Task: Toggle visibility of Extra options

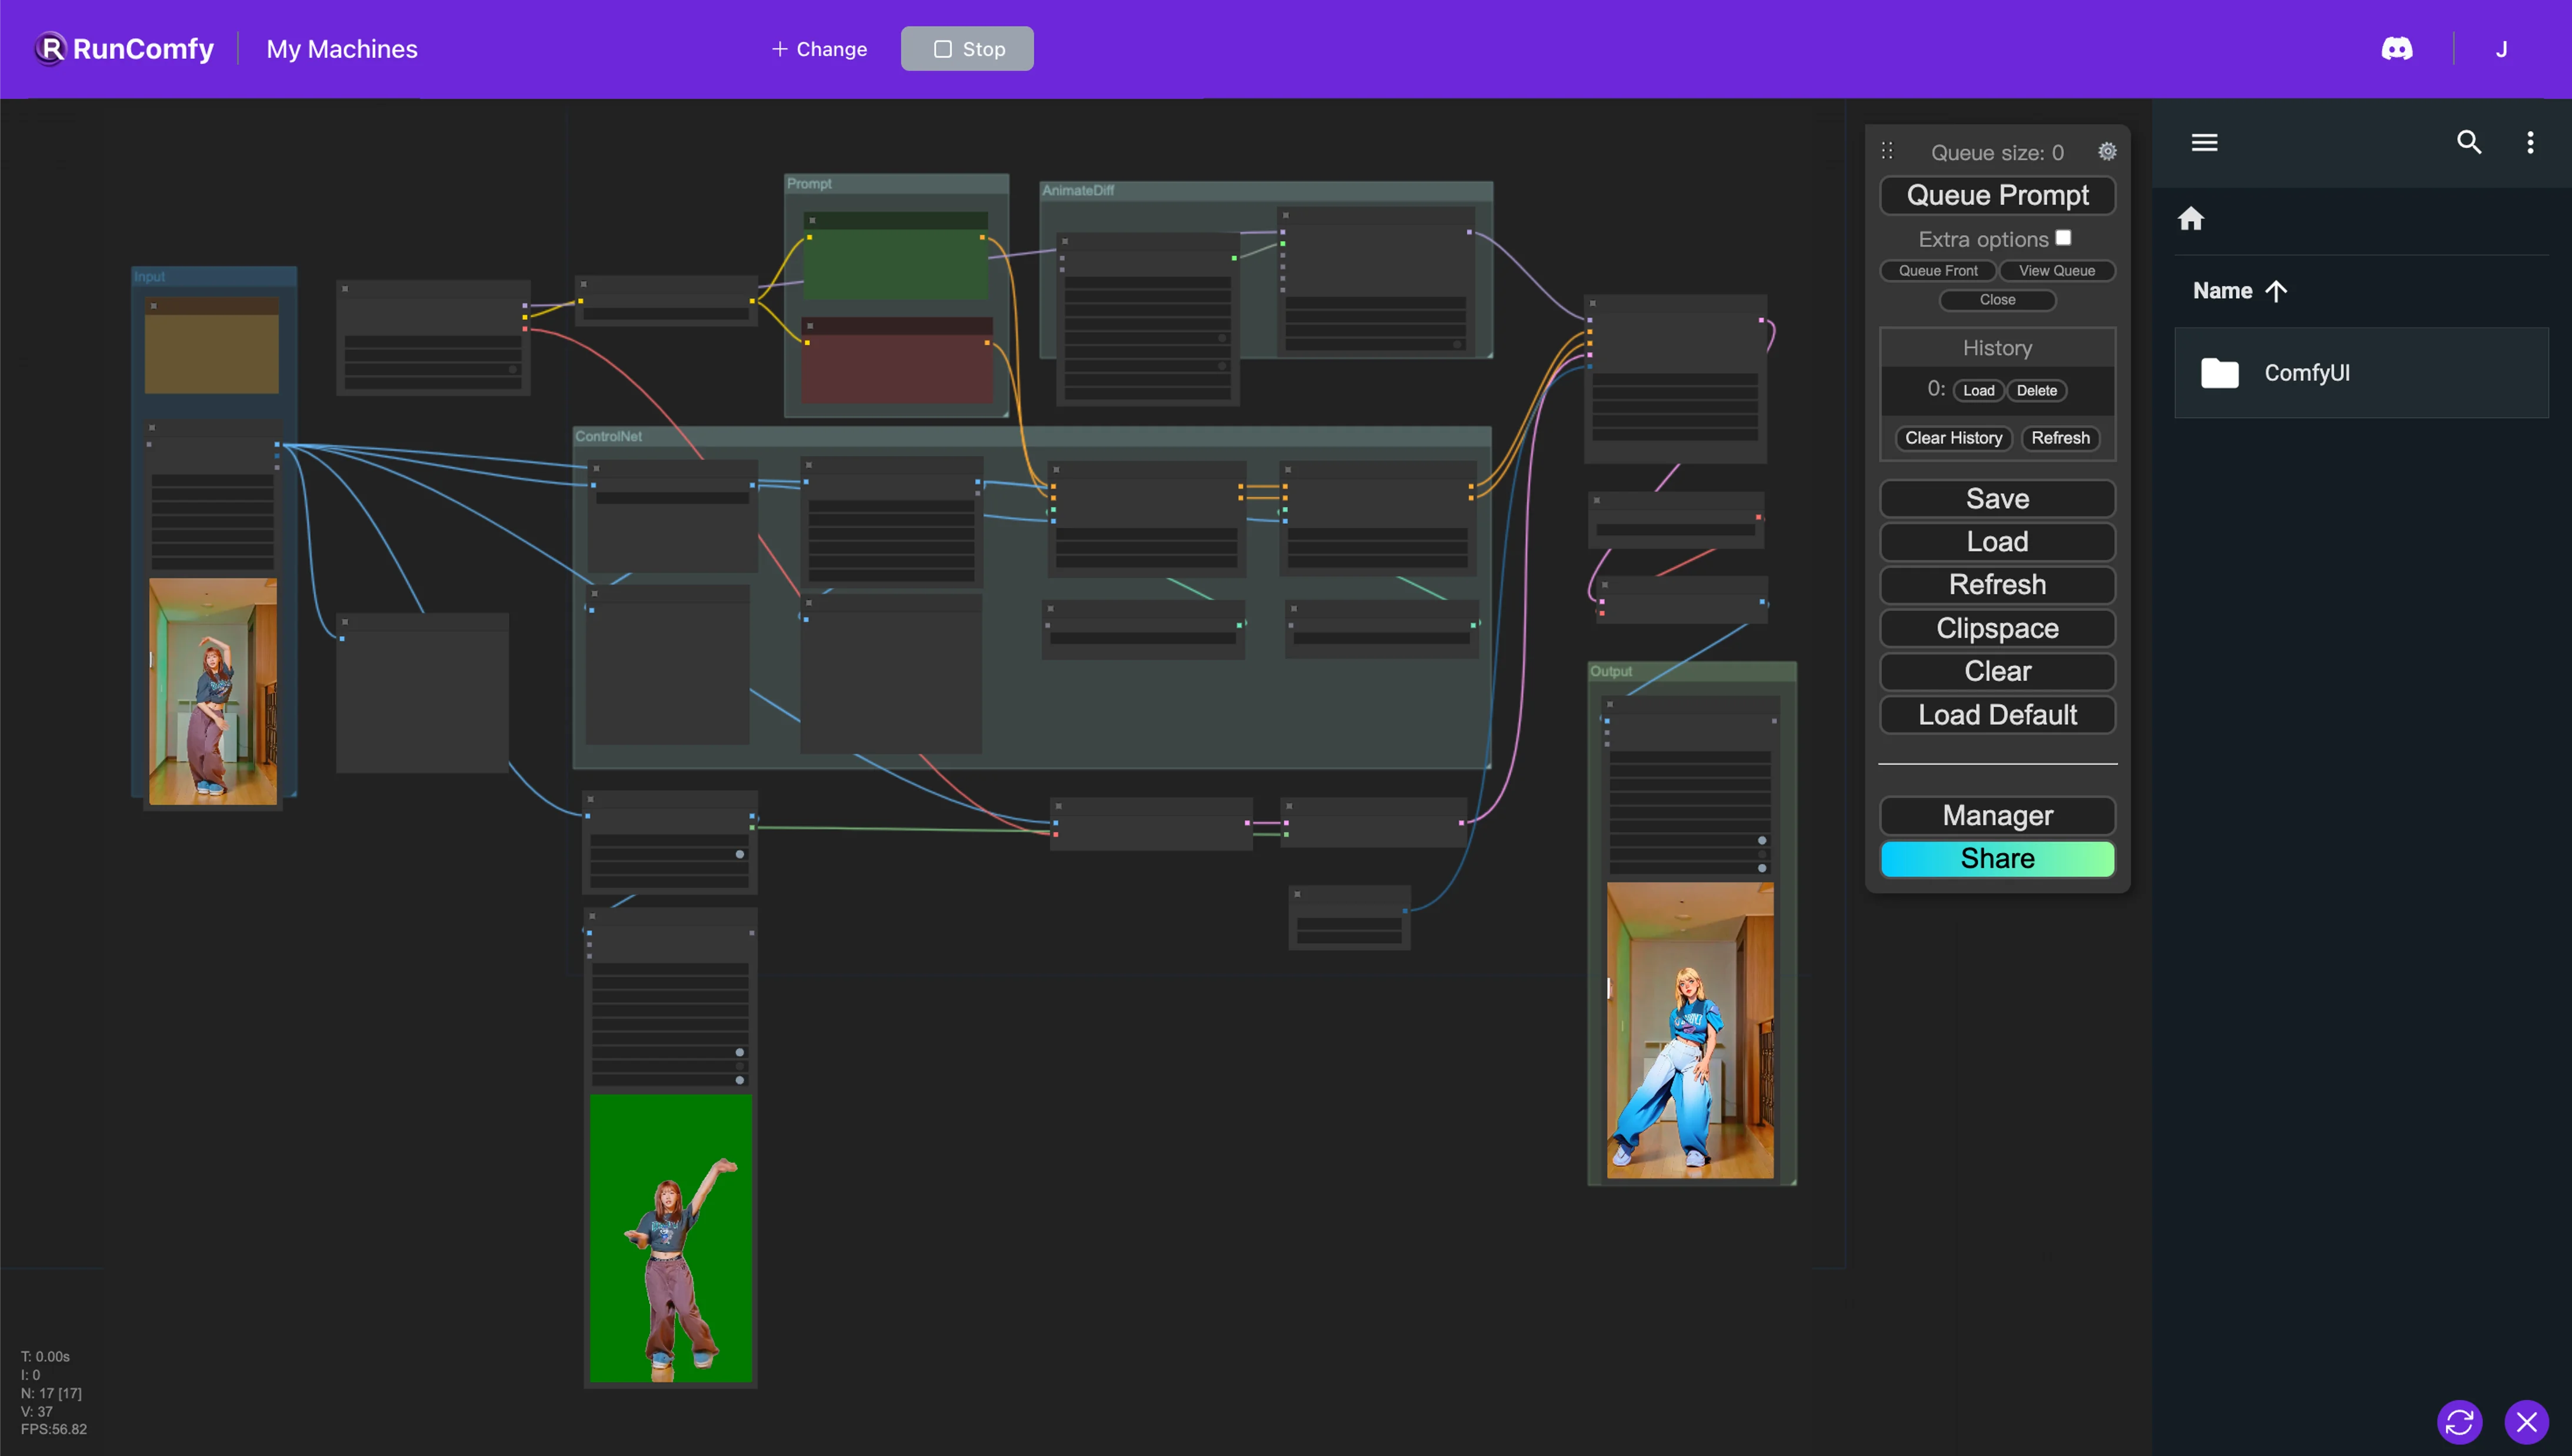Action: (x=2063, y=236)
